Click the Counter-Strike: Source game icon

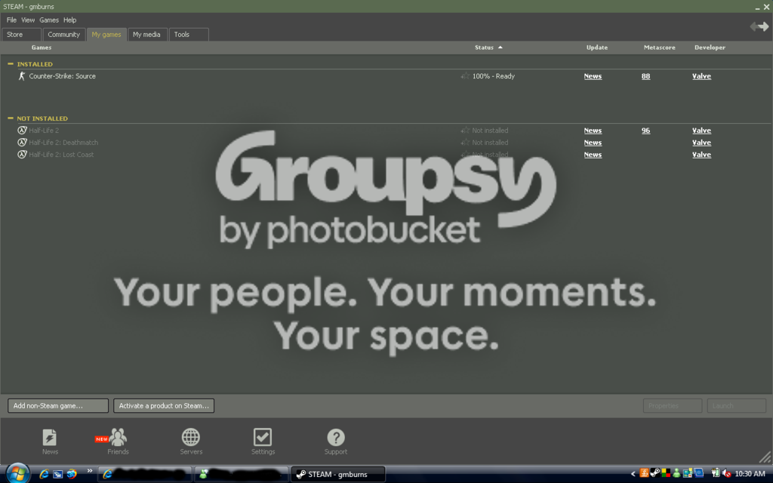tap(22, 76)
